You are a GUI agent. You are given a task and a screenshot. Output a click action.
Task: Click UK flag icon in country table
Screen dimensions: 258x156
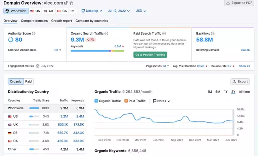point(10,125)
